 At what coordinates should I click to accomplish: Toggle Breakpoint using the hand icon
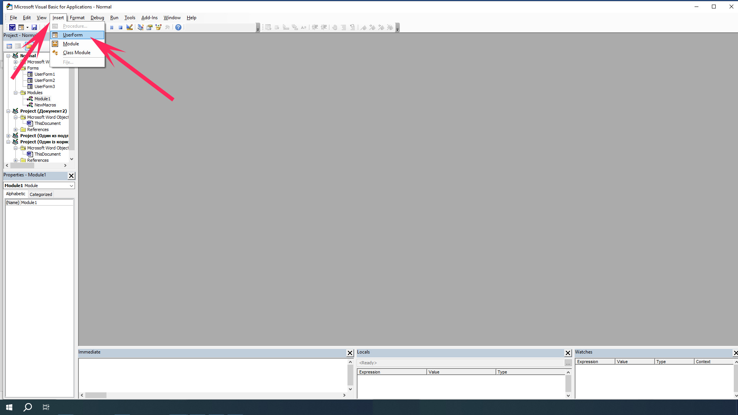335,27
